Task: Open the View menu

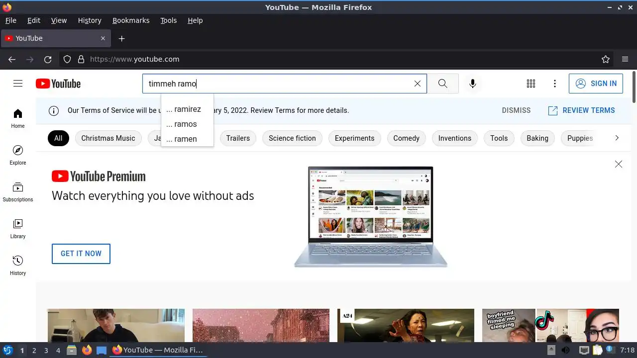Action: (x=59, y=20)
